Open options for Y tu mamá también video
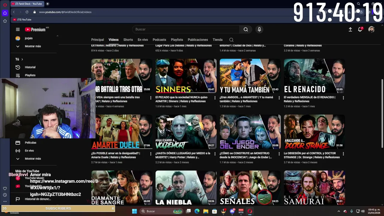The height and width of the screenshot is (216, 384). (279, 98)
